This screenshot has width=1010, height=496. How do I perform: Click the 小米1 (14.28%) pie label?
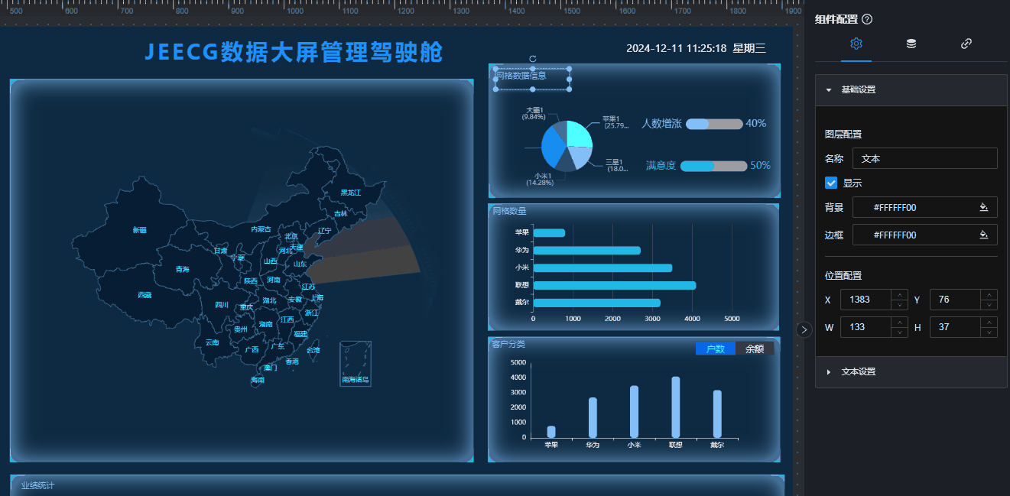(x=539, y=179)
